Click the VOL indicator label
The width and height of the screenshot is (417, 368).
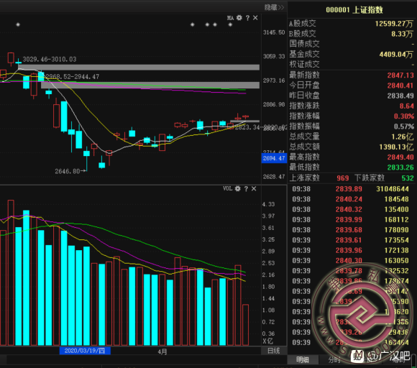tap(228, 188)
